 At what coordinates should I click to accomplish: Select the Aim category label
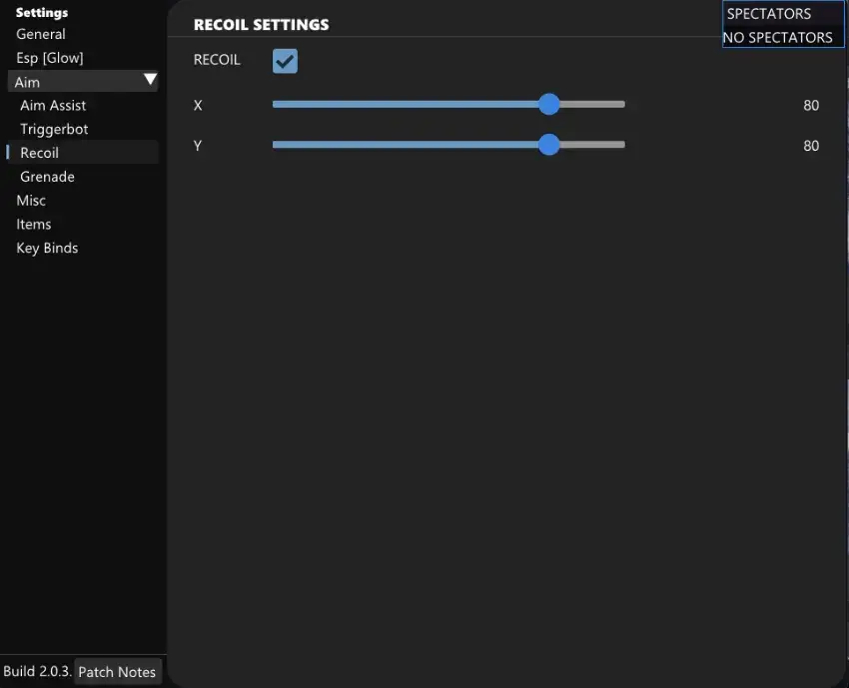pyautogui.click(x=28, y=82)
